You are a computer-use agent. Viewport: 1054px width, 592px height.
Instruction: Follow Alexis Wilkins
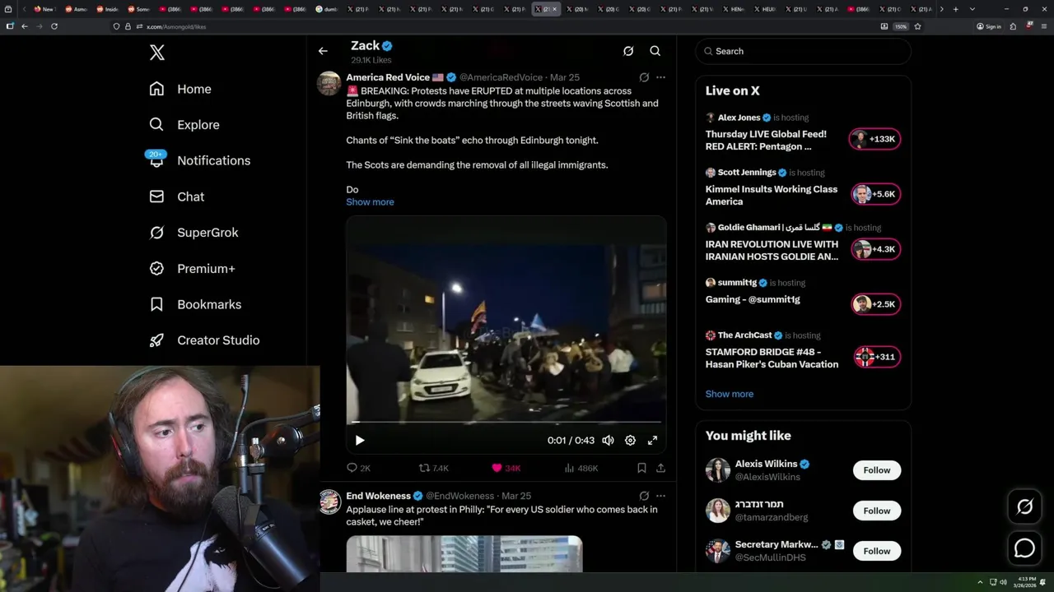(877, 470)
